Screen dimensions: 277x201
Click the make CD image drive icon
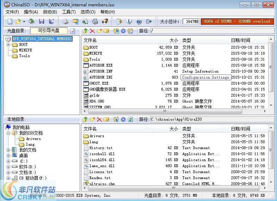tap(66, 22)
